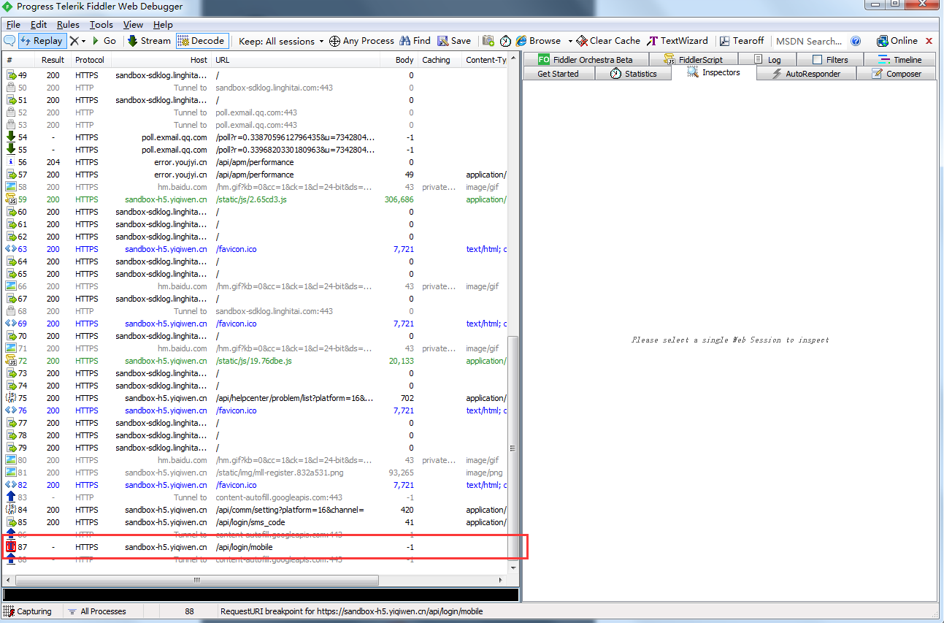The height and width of the screenshot is (623, 944).
Task: Click the lock tunnel icon on session 50
Action: (x=10, y=88)
